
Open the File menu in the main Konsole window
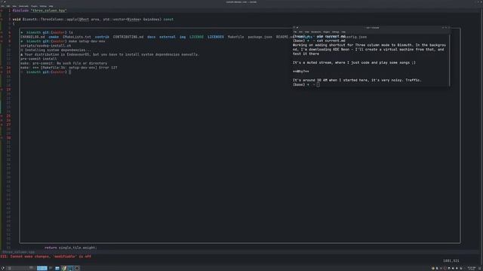tap(2, 6)
